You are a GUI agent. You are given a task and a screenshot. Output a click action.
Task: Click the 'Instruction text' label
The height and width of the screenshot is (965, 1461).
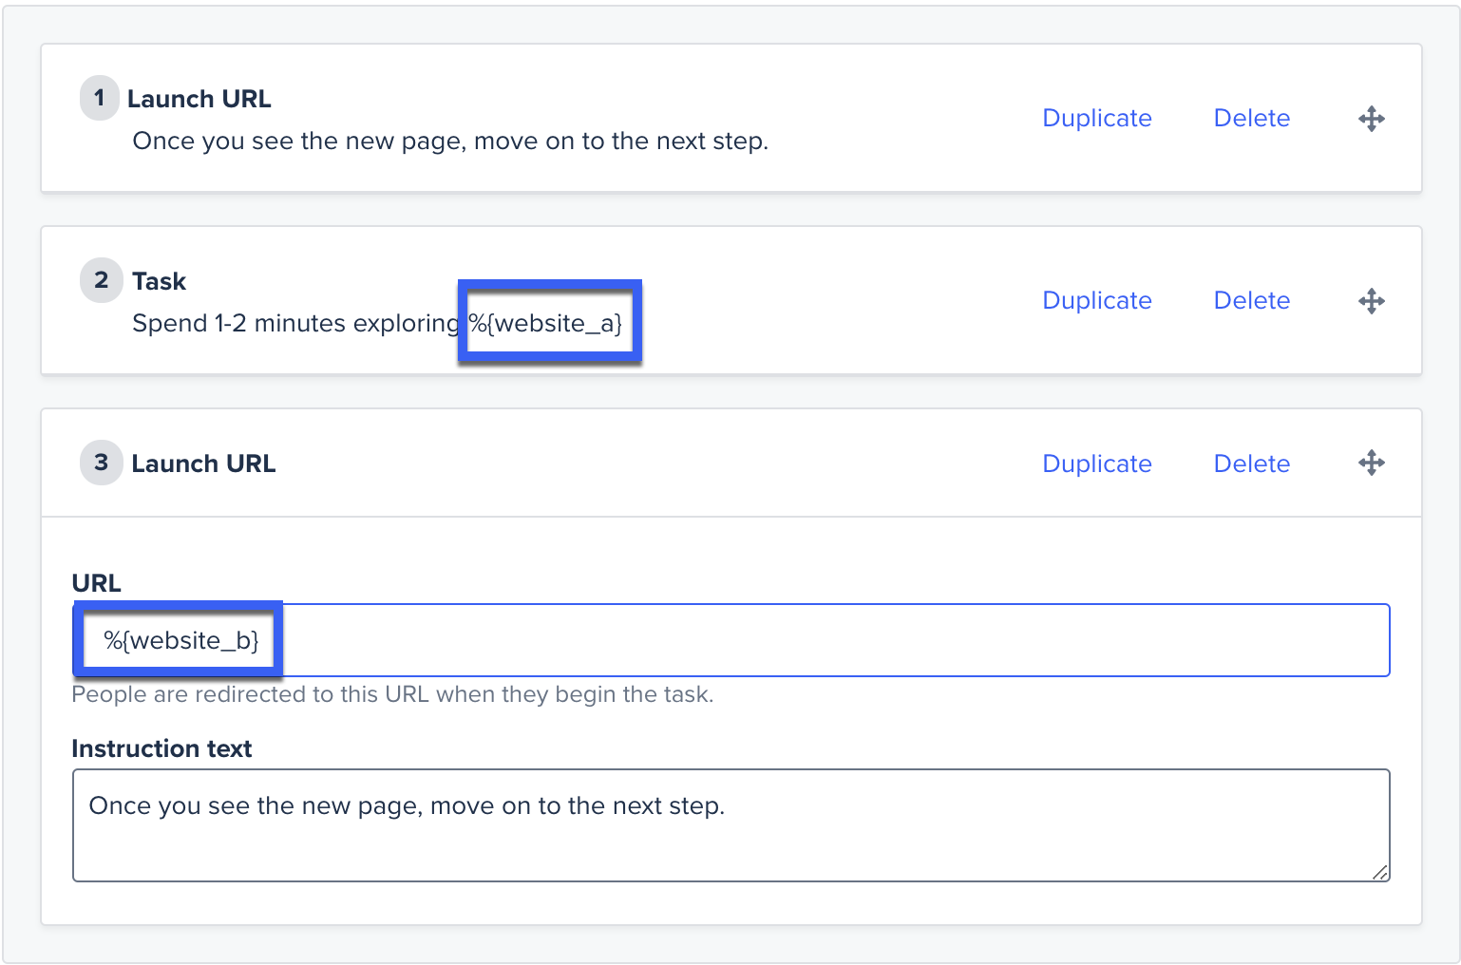pos(161,748)
